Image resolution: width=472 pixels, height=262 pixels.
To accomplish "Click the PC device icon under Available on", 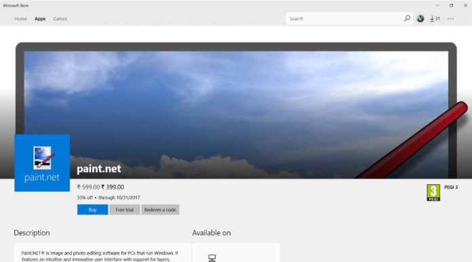I will click(x=212, y=258).
